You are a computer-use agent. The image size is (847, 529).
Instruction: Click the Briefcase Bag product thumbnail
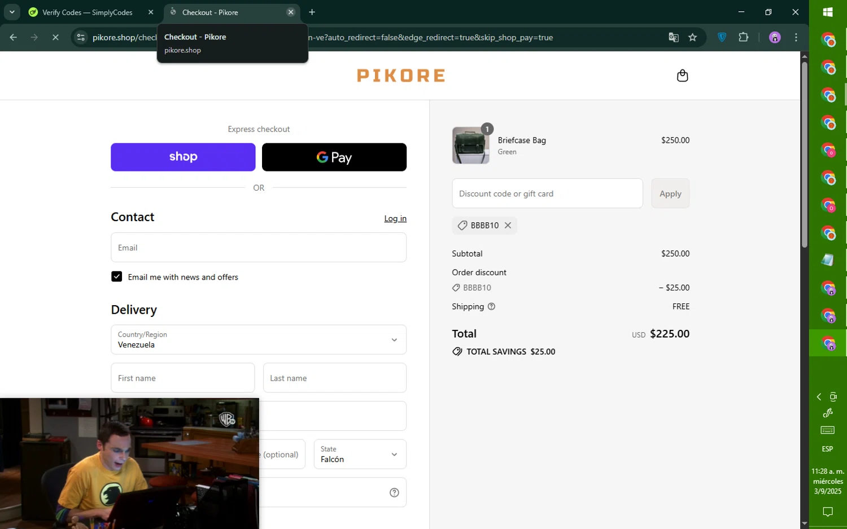pyautogui.click(x=471, y=145)
